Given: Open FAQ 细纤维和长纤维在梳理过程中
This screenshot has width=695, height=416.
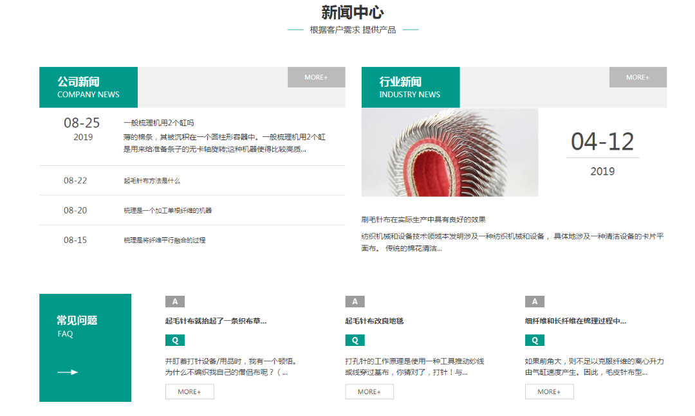Looking at the screenshot, I should click(x=575, y=321).
